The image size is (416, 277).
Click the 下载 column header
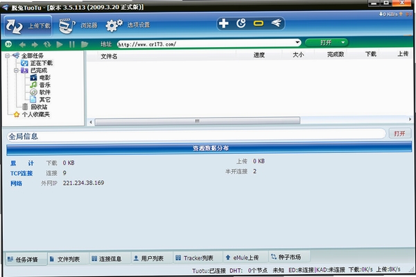pos(371,54)
